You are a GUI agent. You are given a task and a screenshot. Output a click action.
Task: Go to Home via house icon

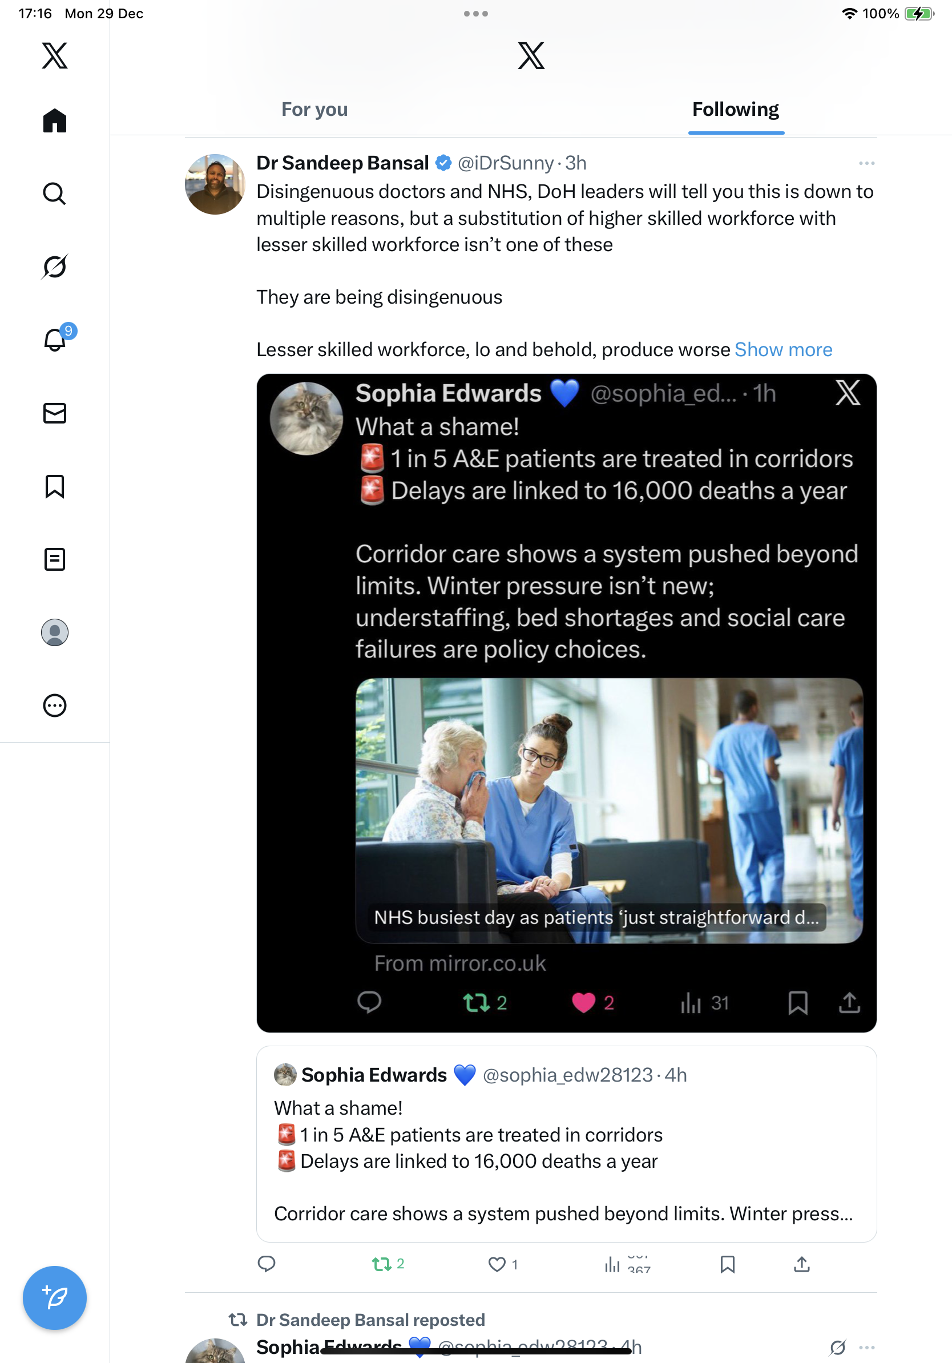point(55,121)
